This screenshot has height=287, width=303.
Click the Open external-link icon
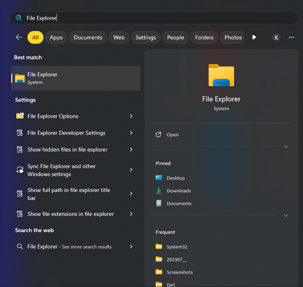click(x=158, y=134)
